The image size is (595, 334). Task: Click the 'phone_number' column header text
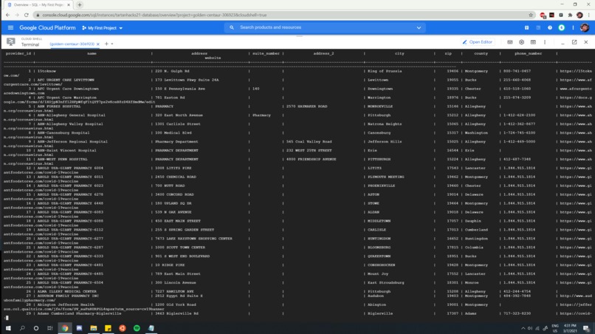point(528,54)
